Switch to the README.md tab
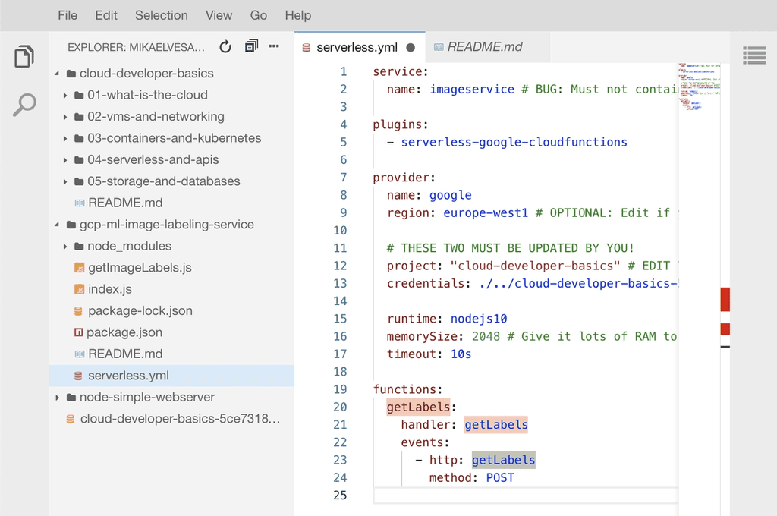The height and width of the screenshot is (516, 777). pos(484,47)
